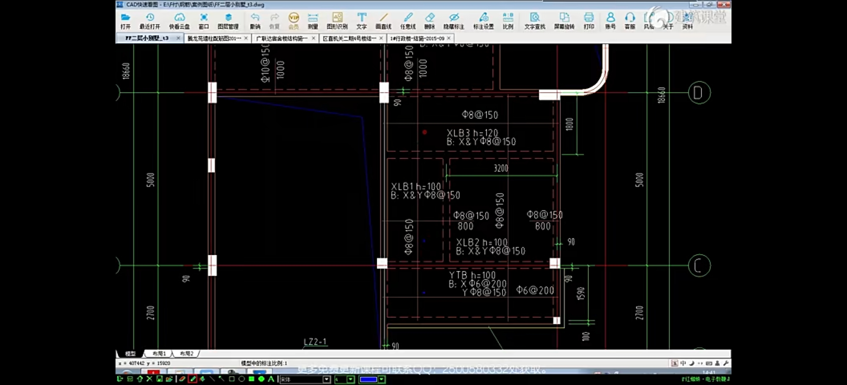Select the filled green rectangle tool
Screen dimensions: 847x385
pyautogui.click(x=251, y=379)
